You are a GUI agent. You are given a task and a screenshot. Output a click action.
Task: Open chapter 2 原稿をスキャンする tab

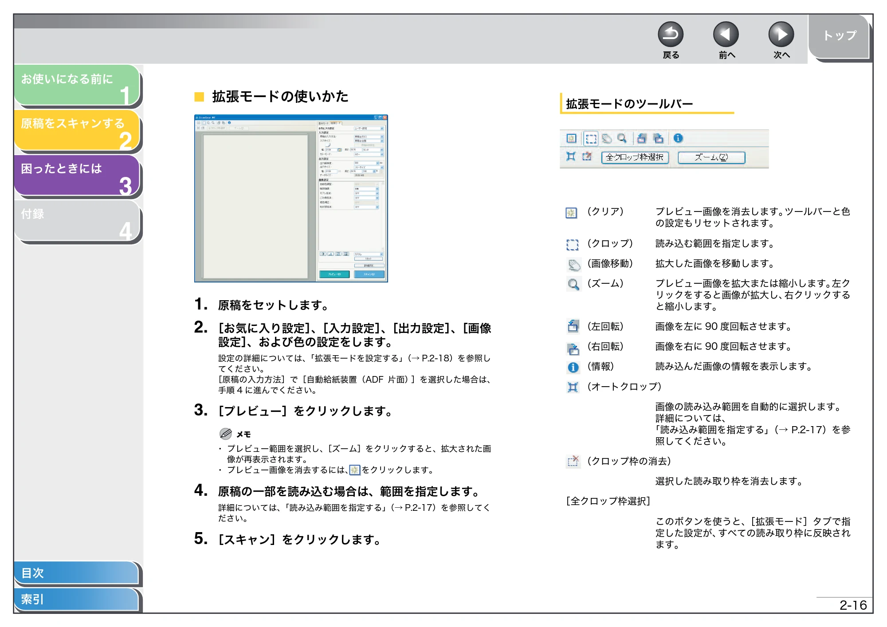click(77, 130)
